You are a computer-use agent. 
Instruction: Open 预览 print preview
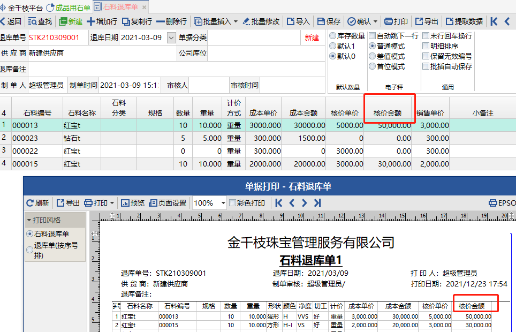[125, 203]
